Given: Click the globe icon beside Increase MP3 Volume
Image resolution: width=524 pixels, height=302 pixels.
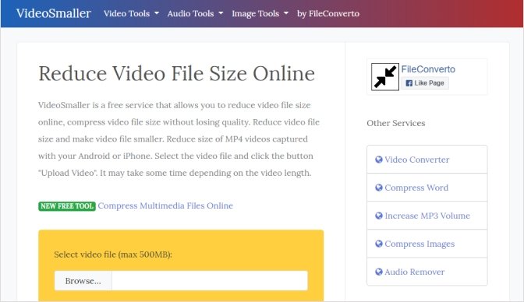Looking at the screenshot, I should click(x=379, y=216).
